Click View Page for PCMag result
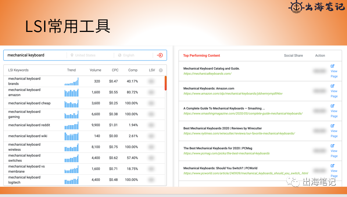Screen dimensions: 347x197 point(334,153)
